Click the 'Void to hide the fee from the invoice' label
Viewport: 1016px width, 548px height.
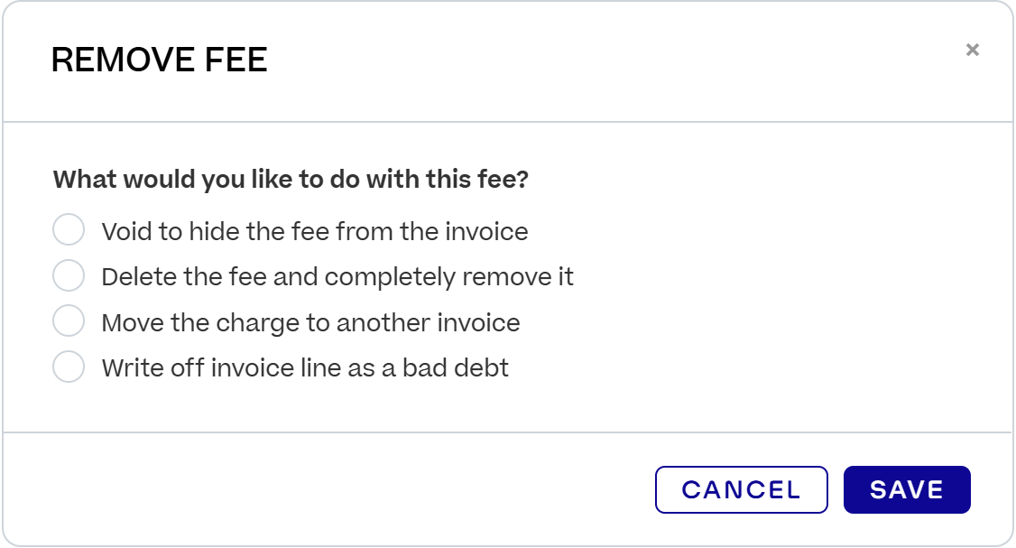pyautogui.click(x=314, y=231)
